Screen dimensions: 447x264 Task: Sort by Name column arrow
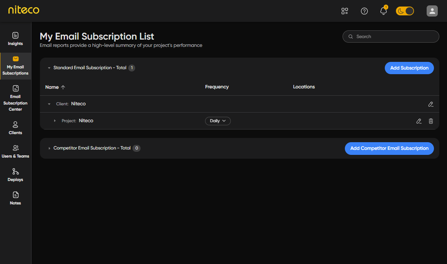pyautogui.click(x=63, y=87)
